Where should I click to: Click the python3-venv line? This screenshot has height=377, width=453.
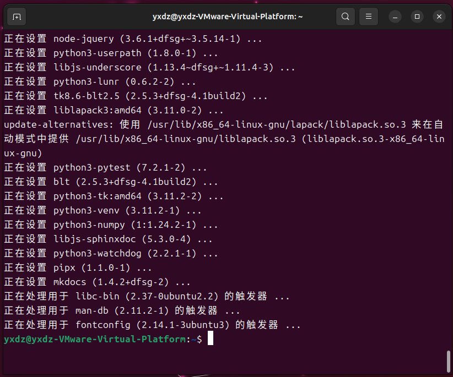tap(103, 210)
